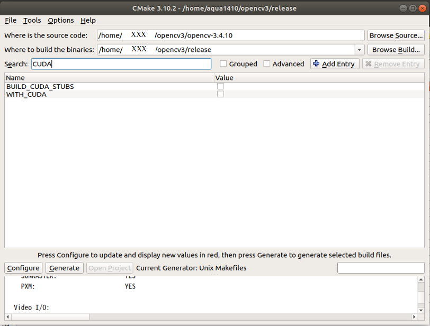Click the blue plus Add Entry icon
430x326 pixels.
316,64
